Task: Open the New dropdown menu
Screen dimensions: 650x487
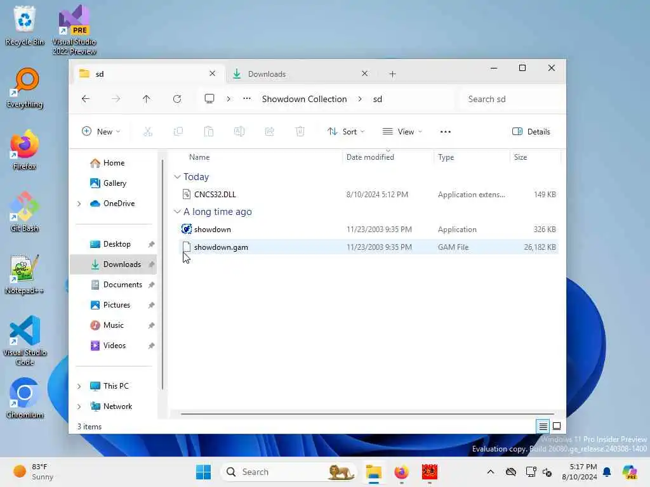Action: (101, 132)
